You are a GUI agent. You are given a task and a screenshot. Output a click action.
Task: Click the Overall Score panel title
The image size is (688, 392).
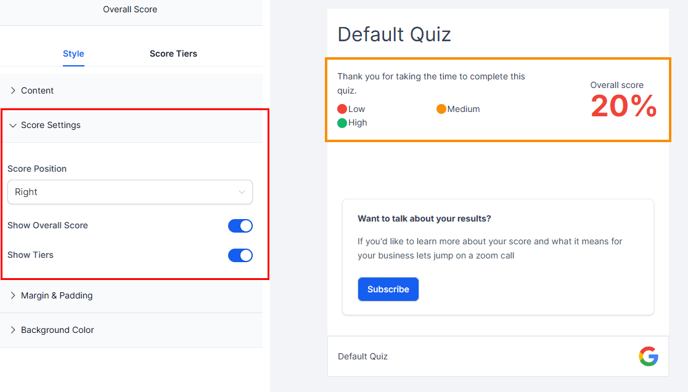pyautogui.click(x=130, y=9)
